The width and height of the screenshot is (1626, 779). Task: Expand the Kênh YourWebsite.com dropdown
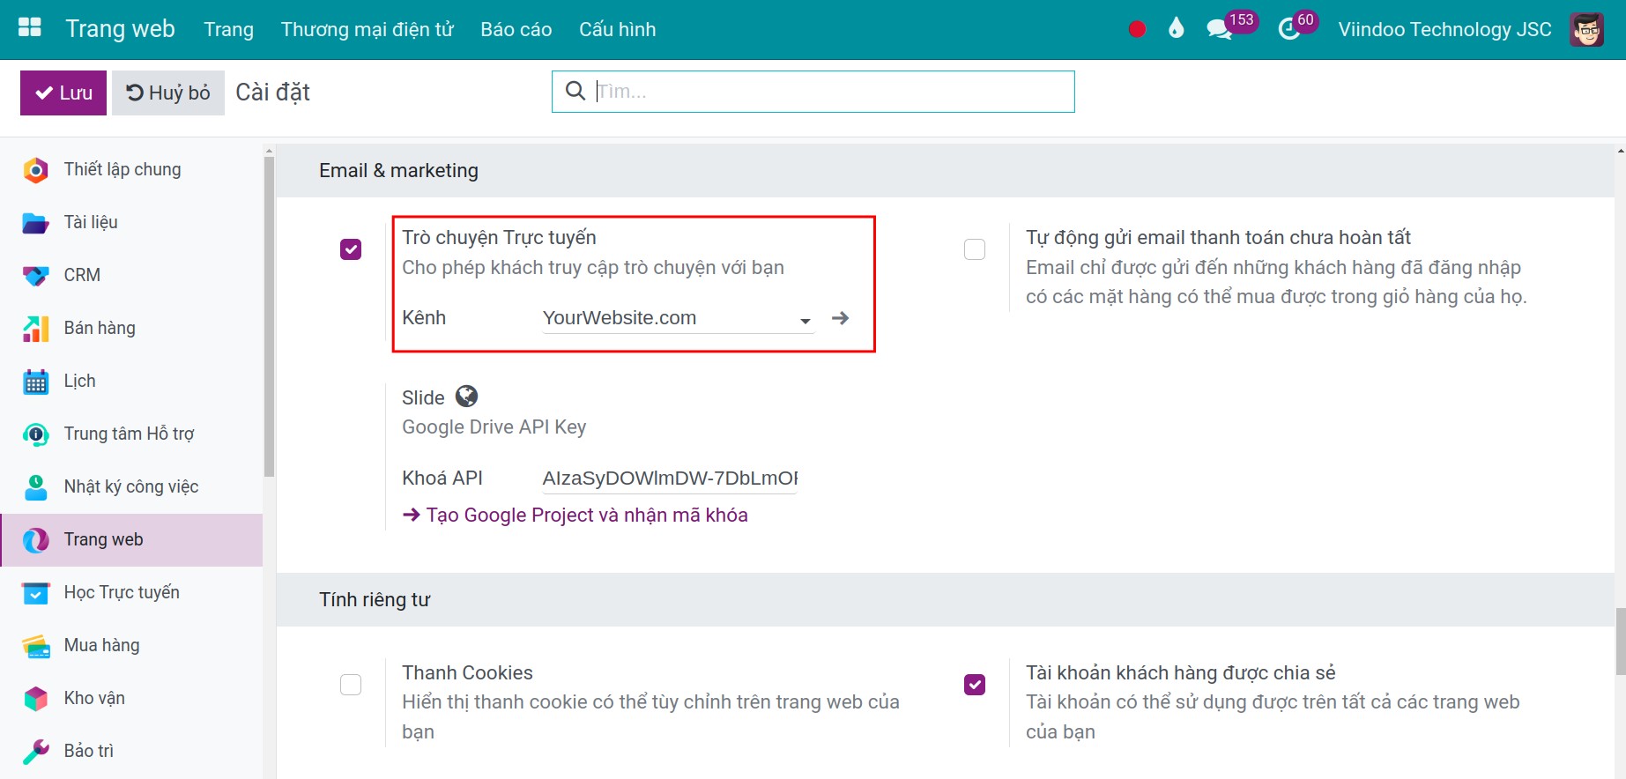[805, 321]
